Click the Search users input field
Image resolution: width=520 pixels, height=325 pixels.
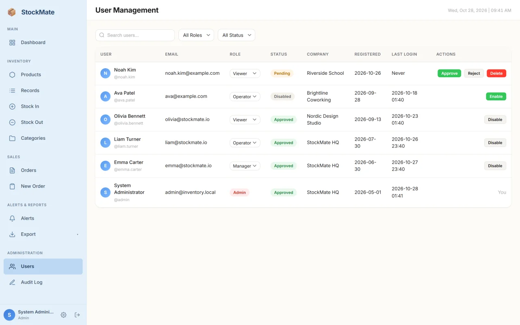[135, 35]
